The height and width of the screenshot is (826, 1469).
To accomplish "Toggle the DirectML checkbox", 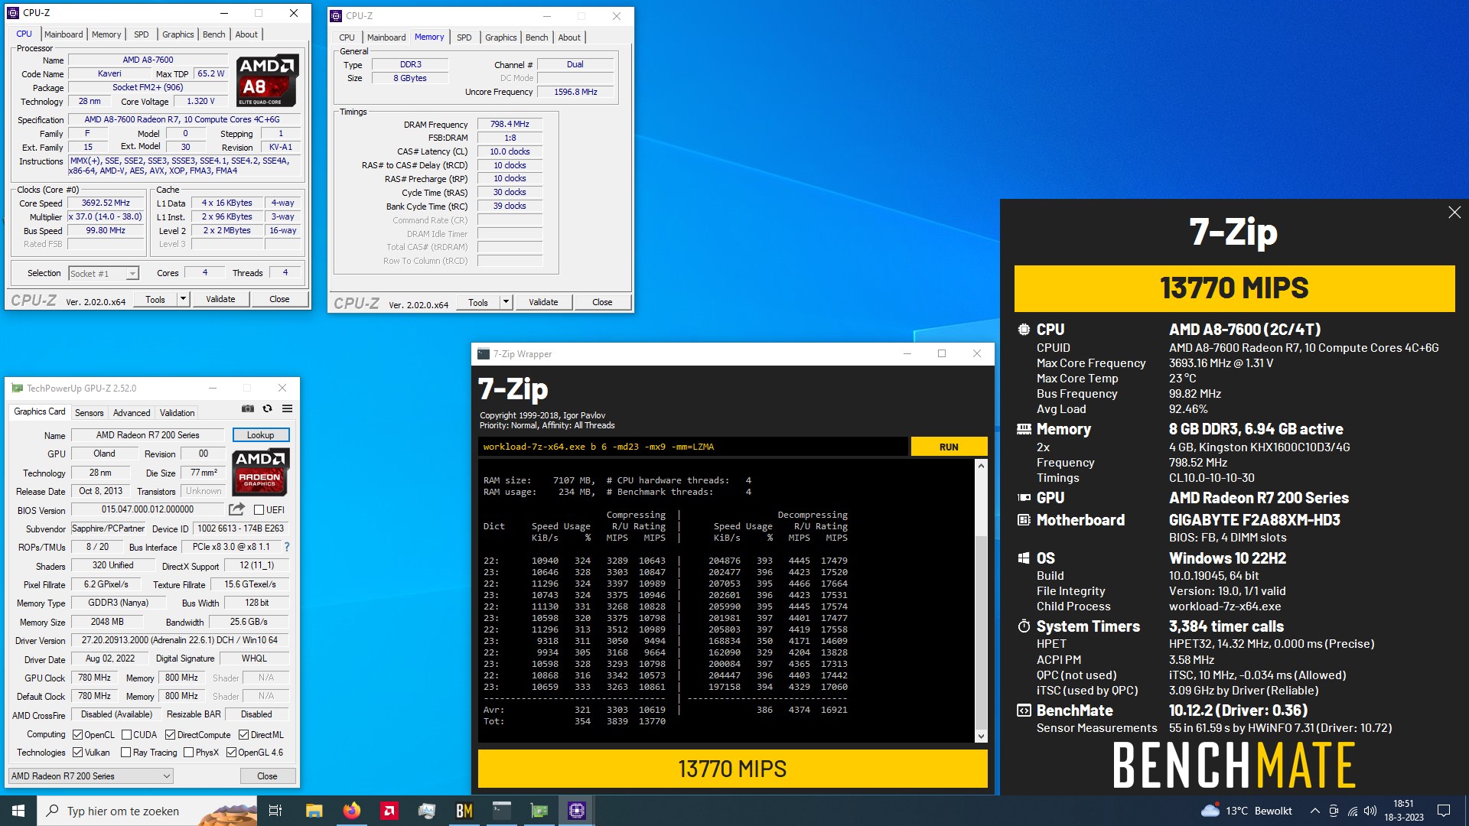I will [x=243, y=735].
